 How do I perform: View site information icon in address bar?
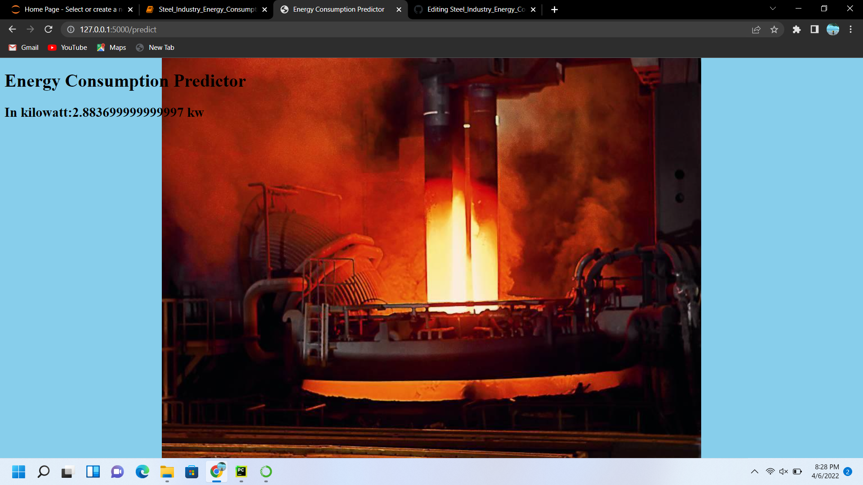71,29
